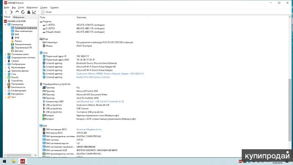Click the USB Camera device value
The width and height of the screenshot is (293, 165).
pos(82,109)
